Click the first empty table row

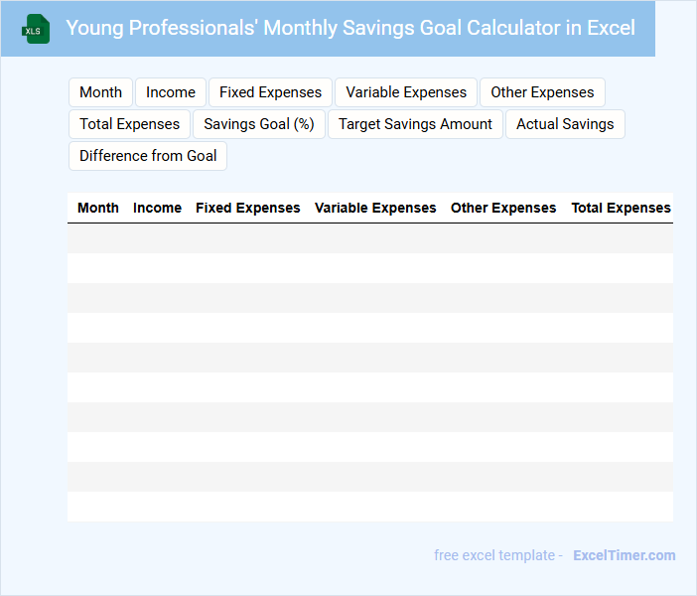pyautogui.click(x=369, y=238)
